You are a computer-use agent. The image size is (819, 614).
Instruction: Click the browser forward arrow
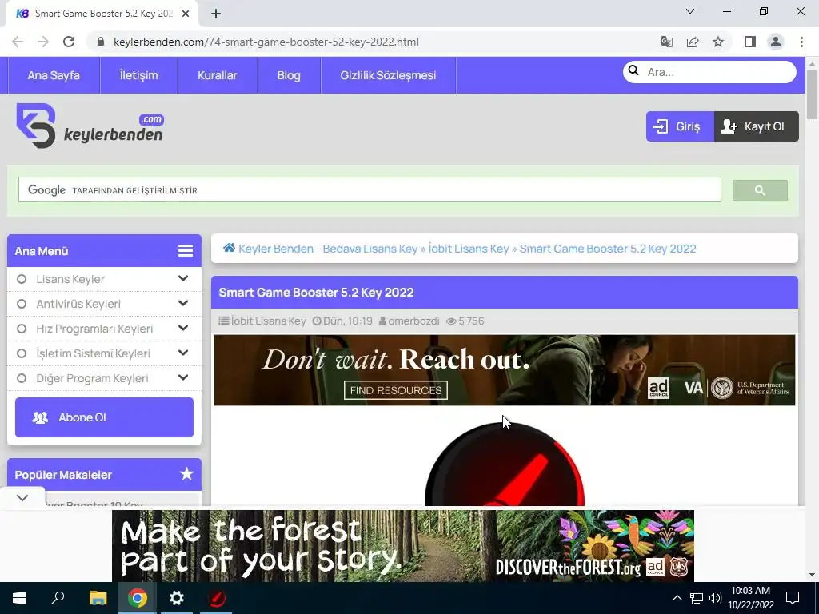(x=43, y=42)
